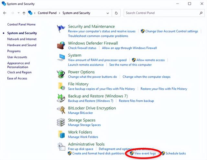The width and height of the screenshot is (207, 160).
Task: Open the Security and Maintenance heading
Action: 91,27
